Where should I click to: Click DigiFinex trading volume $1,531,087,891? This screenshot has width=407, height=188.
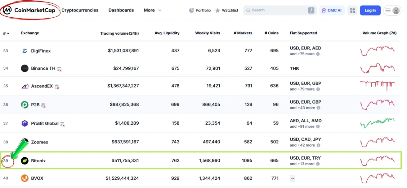tap(123, 51)
